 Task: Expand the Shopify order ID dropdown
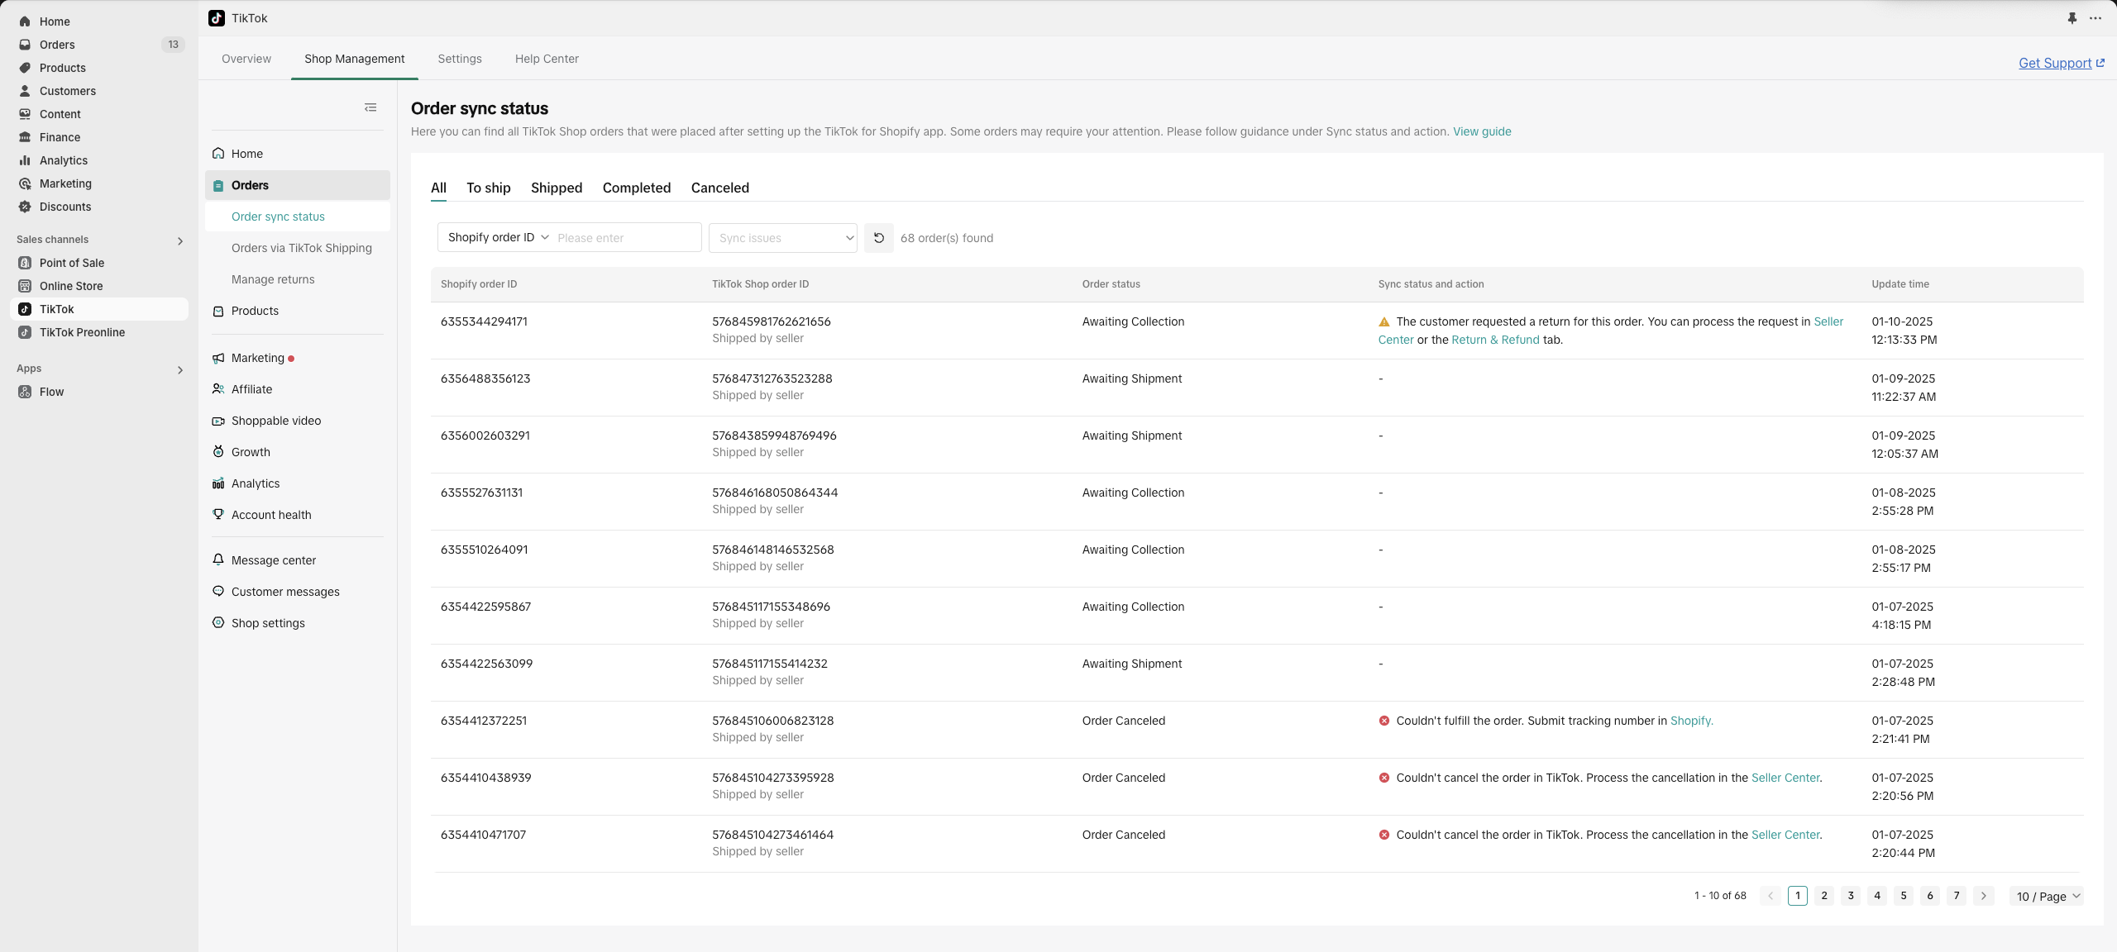[x=498, y=237]
